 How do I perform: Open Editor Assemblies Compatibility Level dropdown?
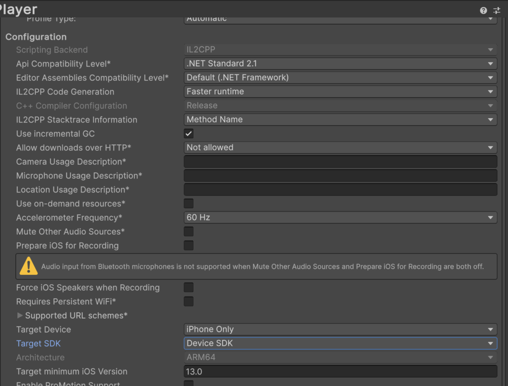point(340,77)
